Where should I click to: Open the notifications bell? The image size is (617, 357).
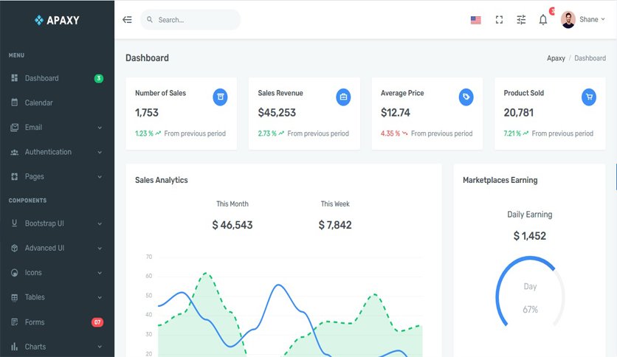click(543, 20)
